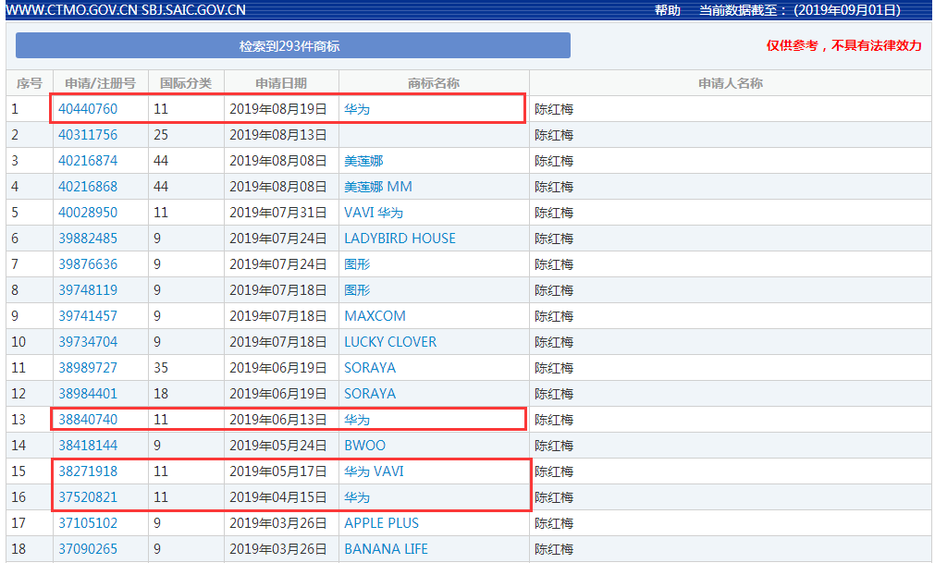
Task: Open registration number 38989727
Action: click(88, 368)
